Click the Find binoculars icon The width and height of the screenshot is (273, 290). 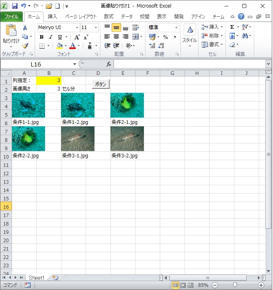tap(245, 36)
